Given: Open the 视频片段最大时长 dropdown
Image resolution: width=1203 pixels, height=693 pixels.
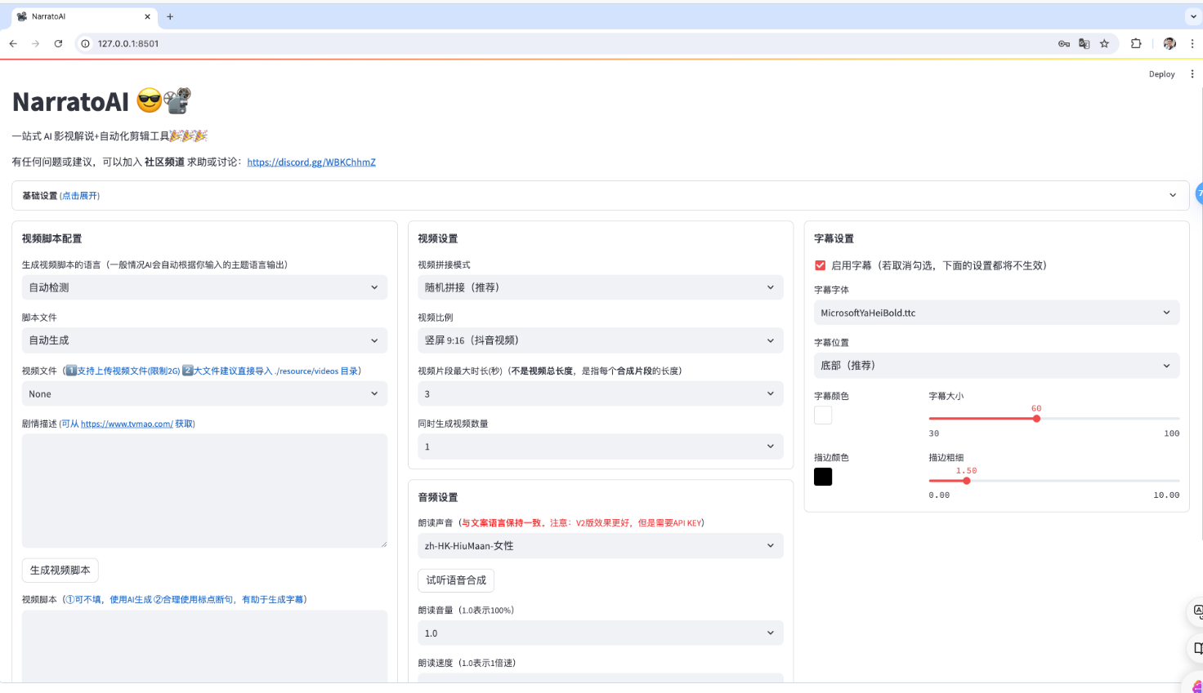Looking at the screenshot, I should [601, 393].
